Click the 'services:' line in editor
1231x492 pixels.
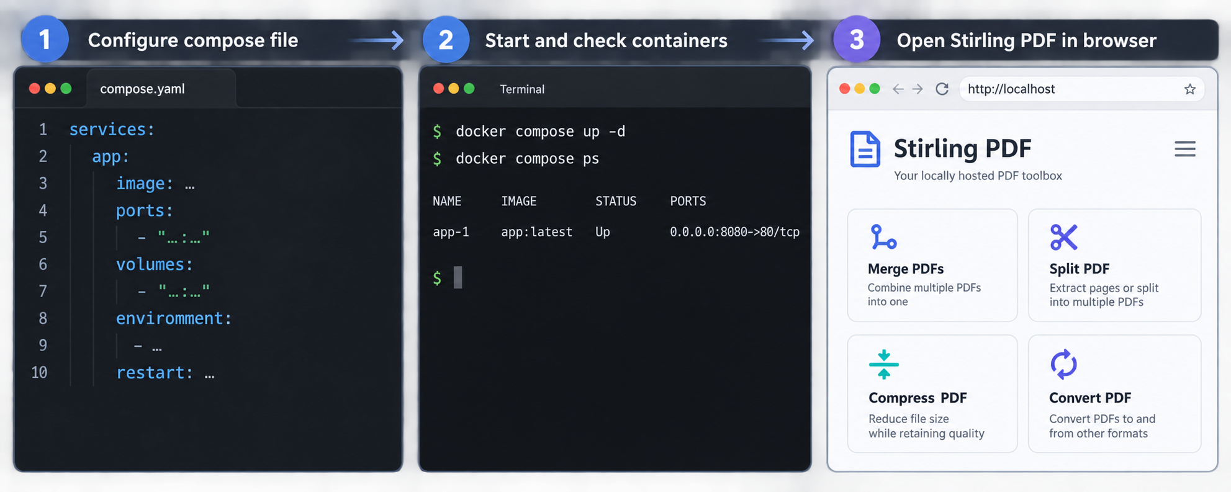[x=112, y=129]
